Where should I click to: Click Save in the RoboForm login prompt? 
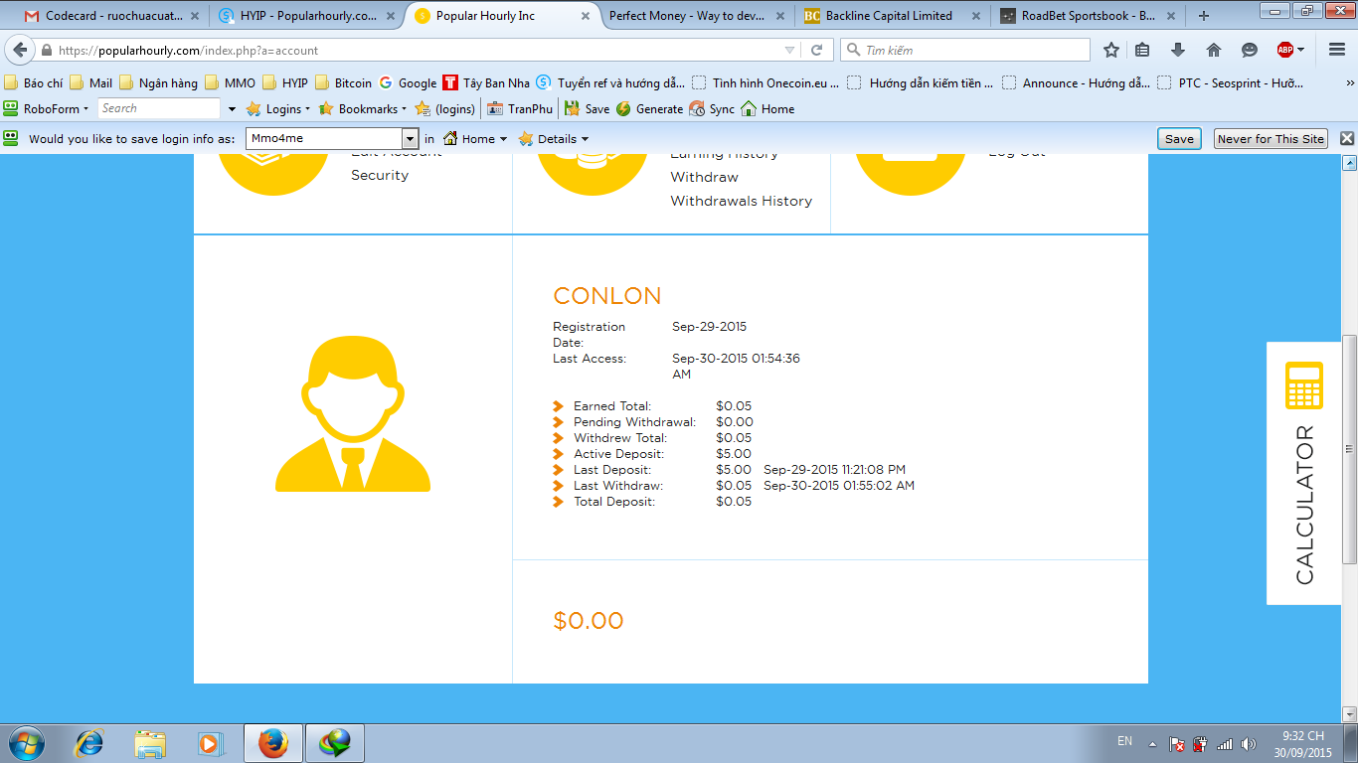coord(1179,139)
